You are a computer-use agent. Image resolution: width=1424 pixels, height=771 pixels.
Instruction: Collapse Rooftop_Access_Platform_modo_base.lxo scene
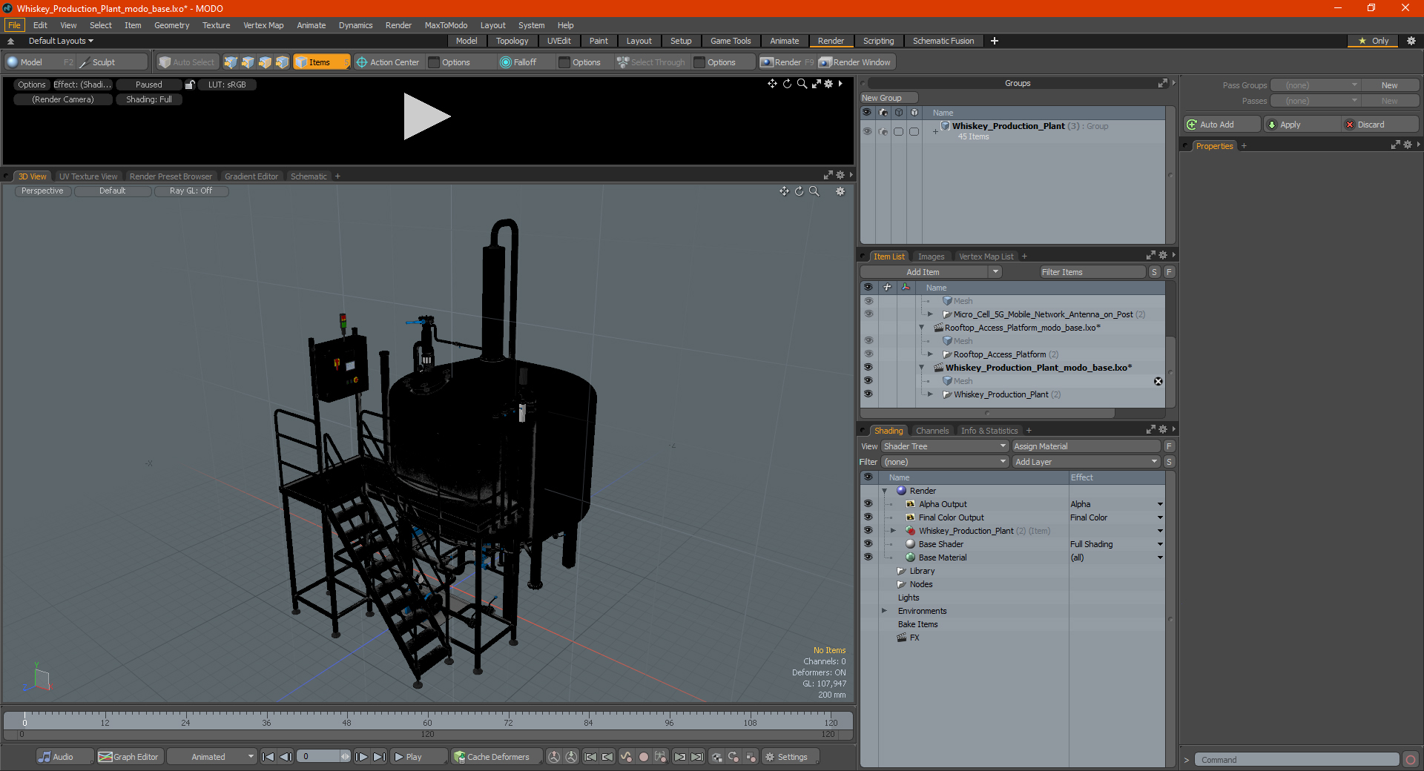point(922,328)
